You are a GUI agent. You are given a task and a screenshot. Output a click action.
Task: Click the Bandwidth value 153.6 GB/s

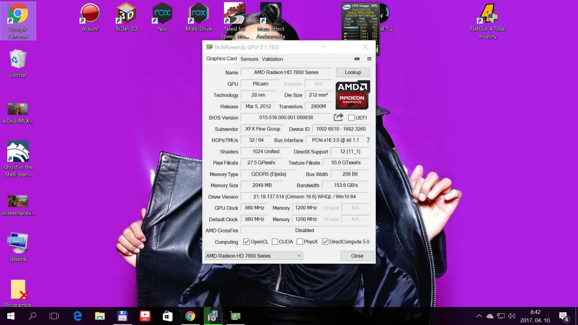(x=346, y=185)
